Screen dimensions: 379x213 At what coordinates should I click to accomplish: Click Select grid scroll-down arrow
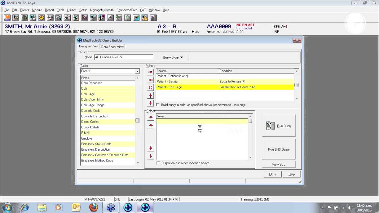(250, 157)
